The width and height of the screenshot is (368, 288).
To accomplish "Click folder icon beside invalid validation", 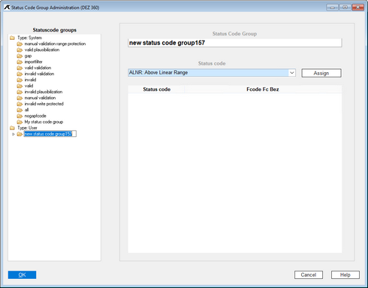I will point(20,74).
